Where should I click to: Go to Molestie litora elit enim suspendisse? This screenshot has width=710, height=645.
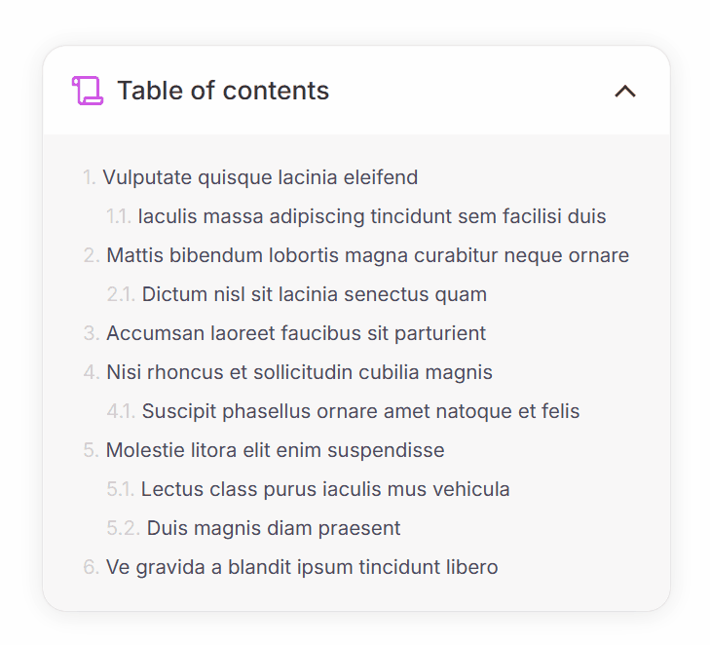pos(275,450)
